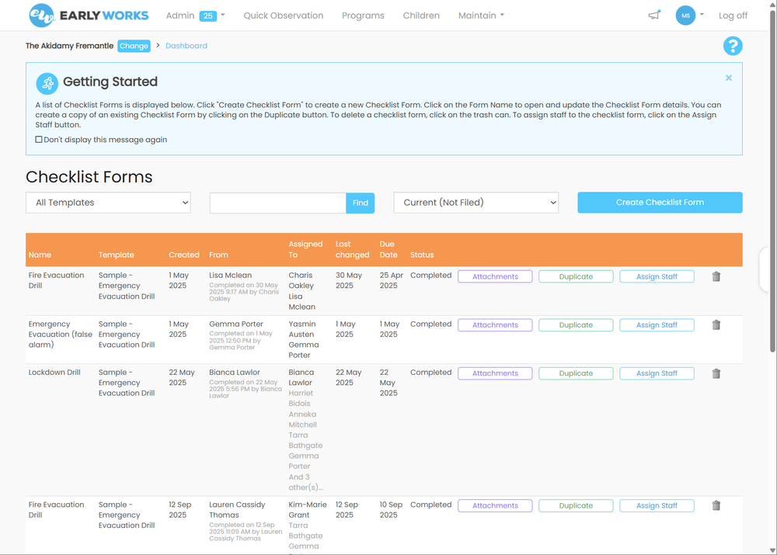Click Create Checklist Form button
Viewport: 777px width, 555px height.
(x=660, y=203)
